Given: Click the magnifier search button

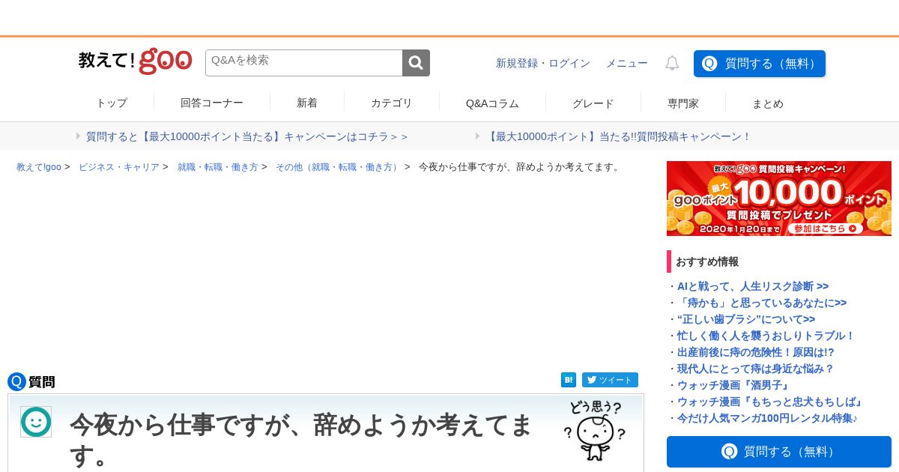Looking at the screenshot, I should 416,63.
